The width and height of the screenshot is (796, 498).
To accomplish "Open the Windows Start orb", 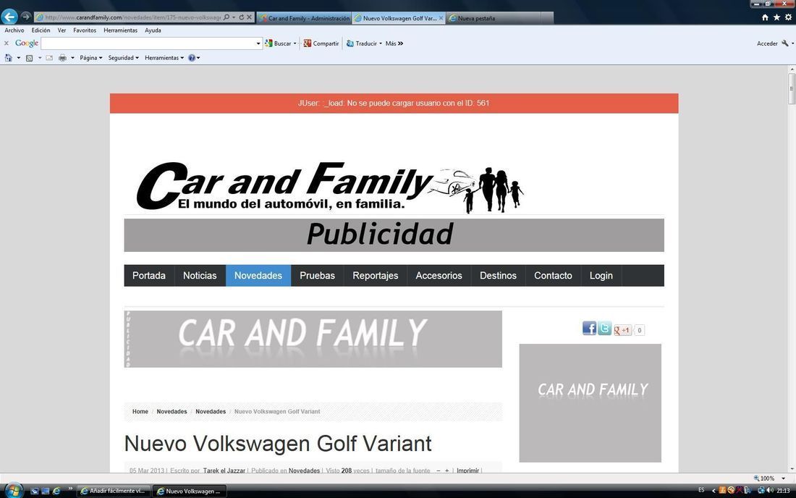I will click(x=14, y=491).
